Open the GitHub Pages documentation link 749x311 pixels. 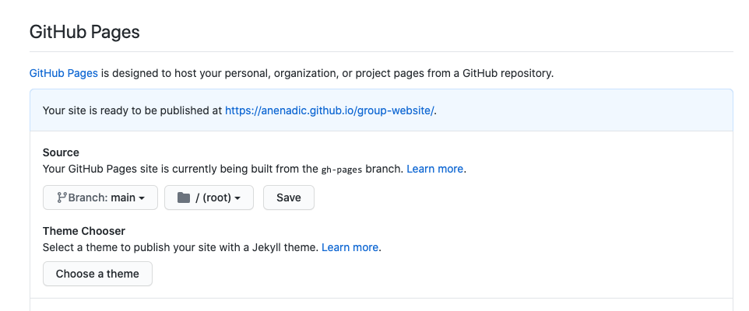click(x=64, y=73)
